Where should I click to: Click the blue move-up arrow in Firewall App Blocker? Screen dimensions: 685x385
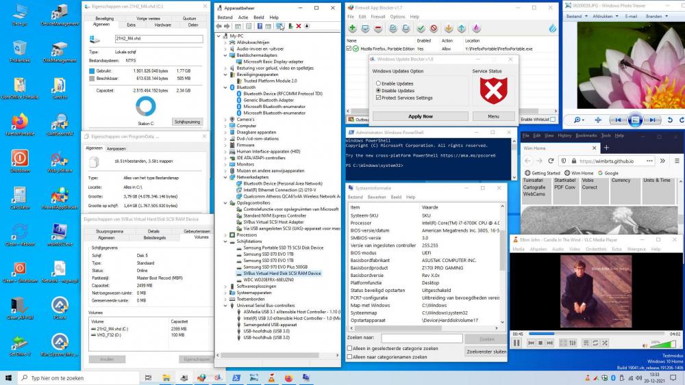coord(462,28)
